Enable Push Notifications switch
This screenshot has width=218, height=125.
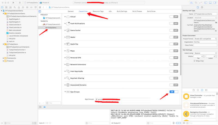coord(174,23)
